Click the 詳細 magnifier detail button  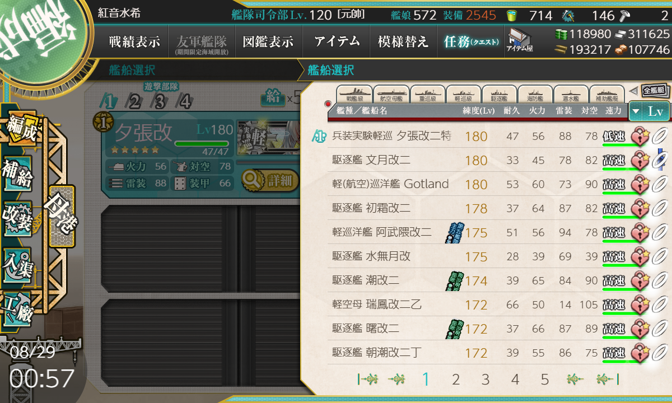[270, 180]
